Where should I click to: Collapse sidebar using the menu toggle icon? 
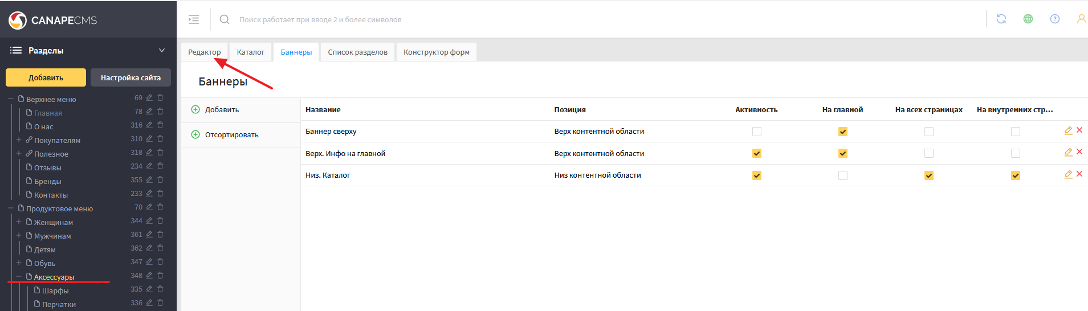coord(194,19)
